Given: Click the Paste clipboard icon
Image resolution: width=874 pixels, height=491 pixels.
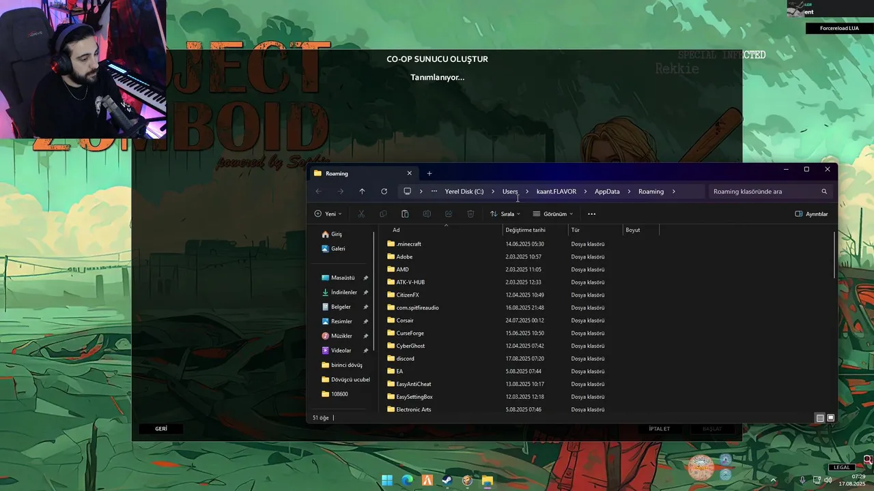Looking at the screenshot, I should click(x=405, y=214).
